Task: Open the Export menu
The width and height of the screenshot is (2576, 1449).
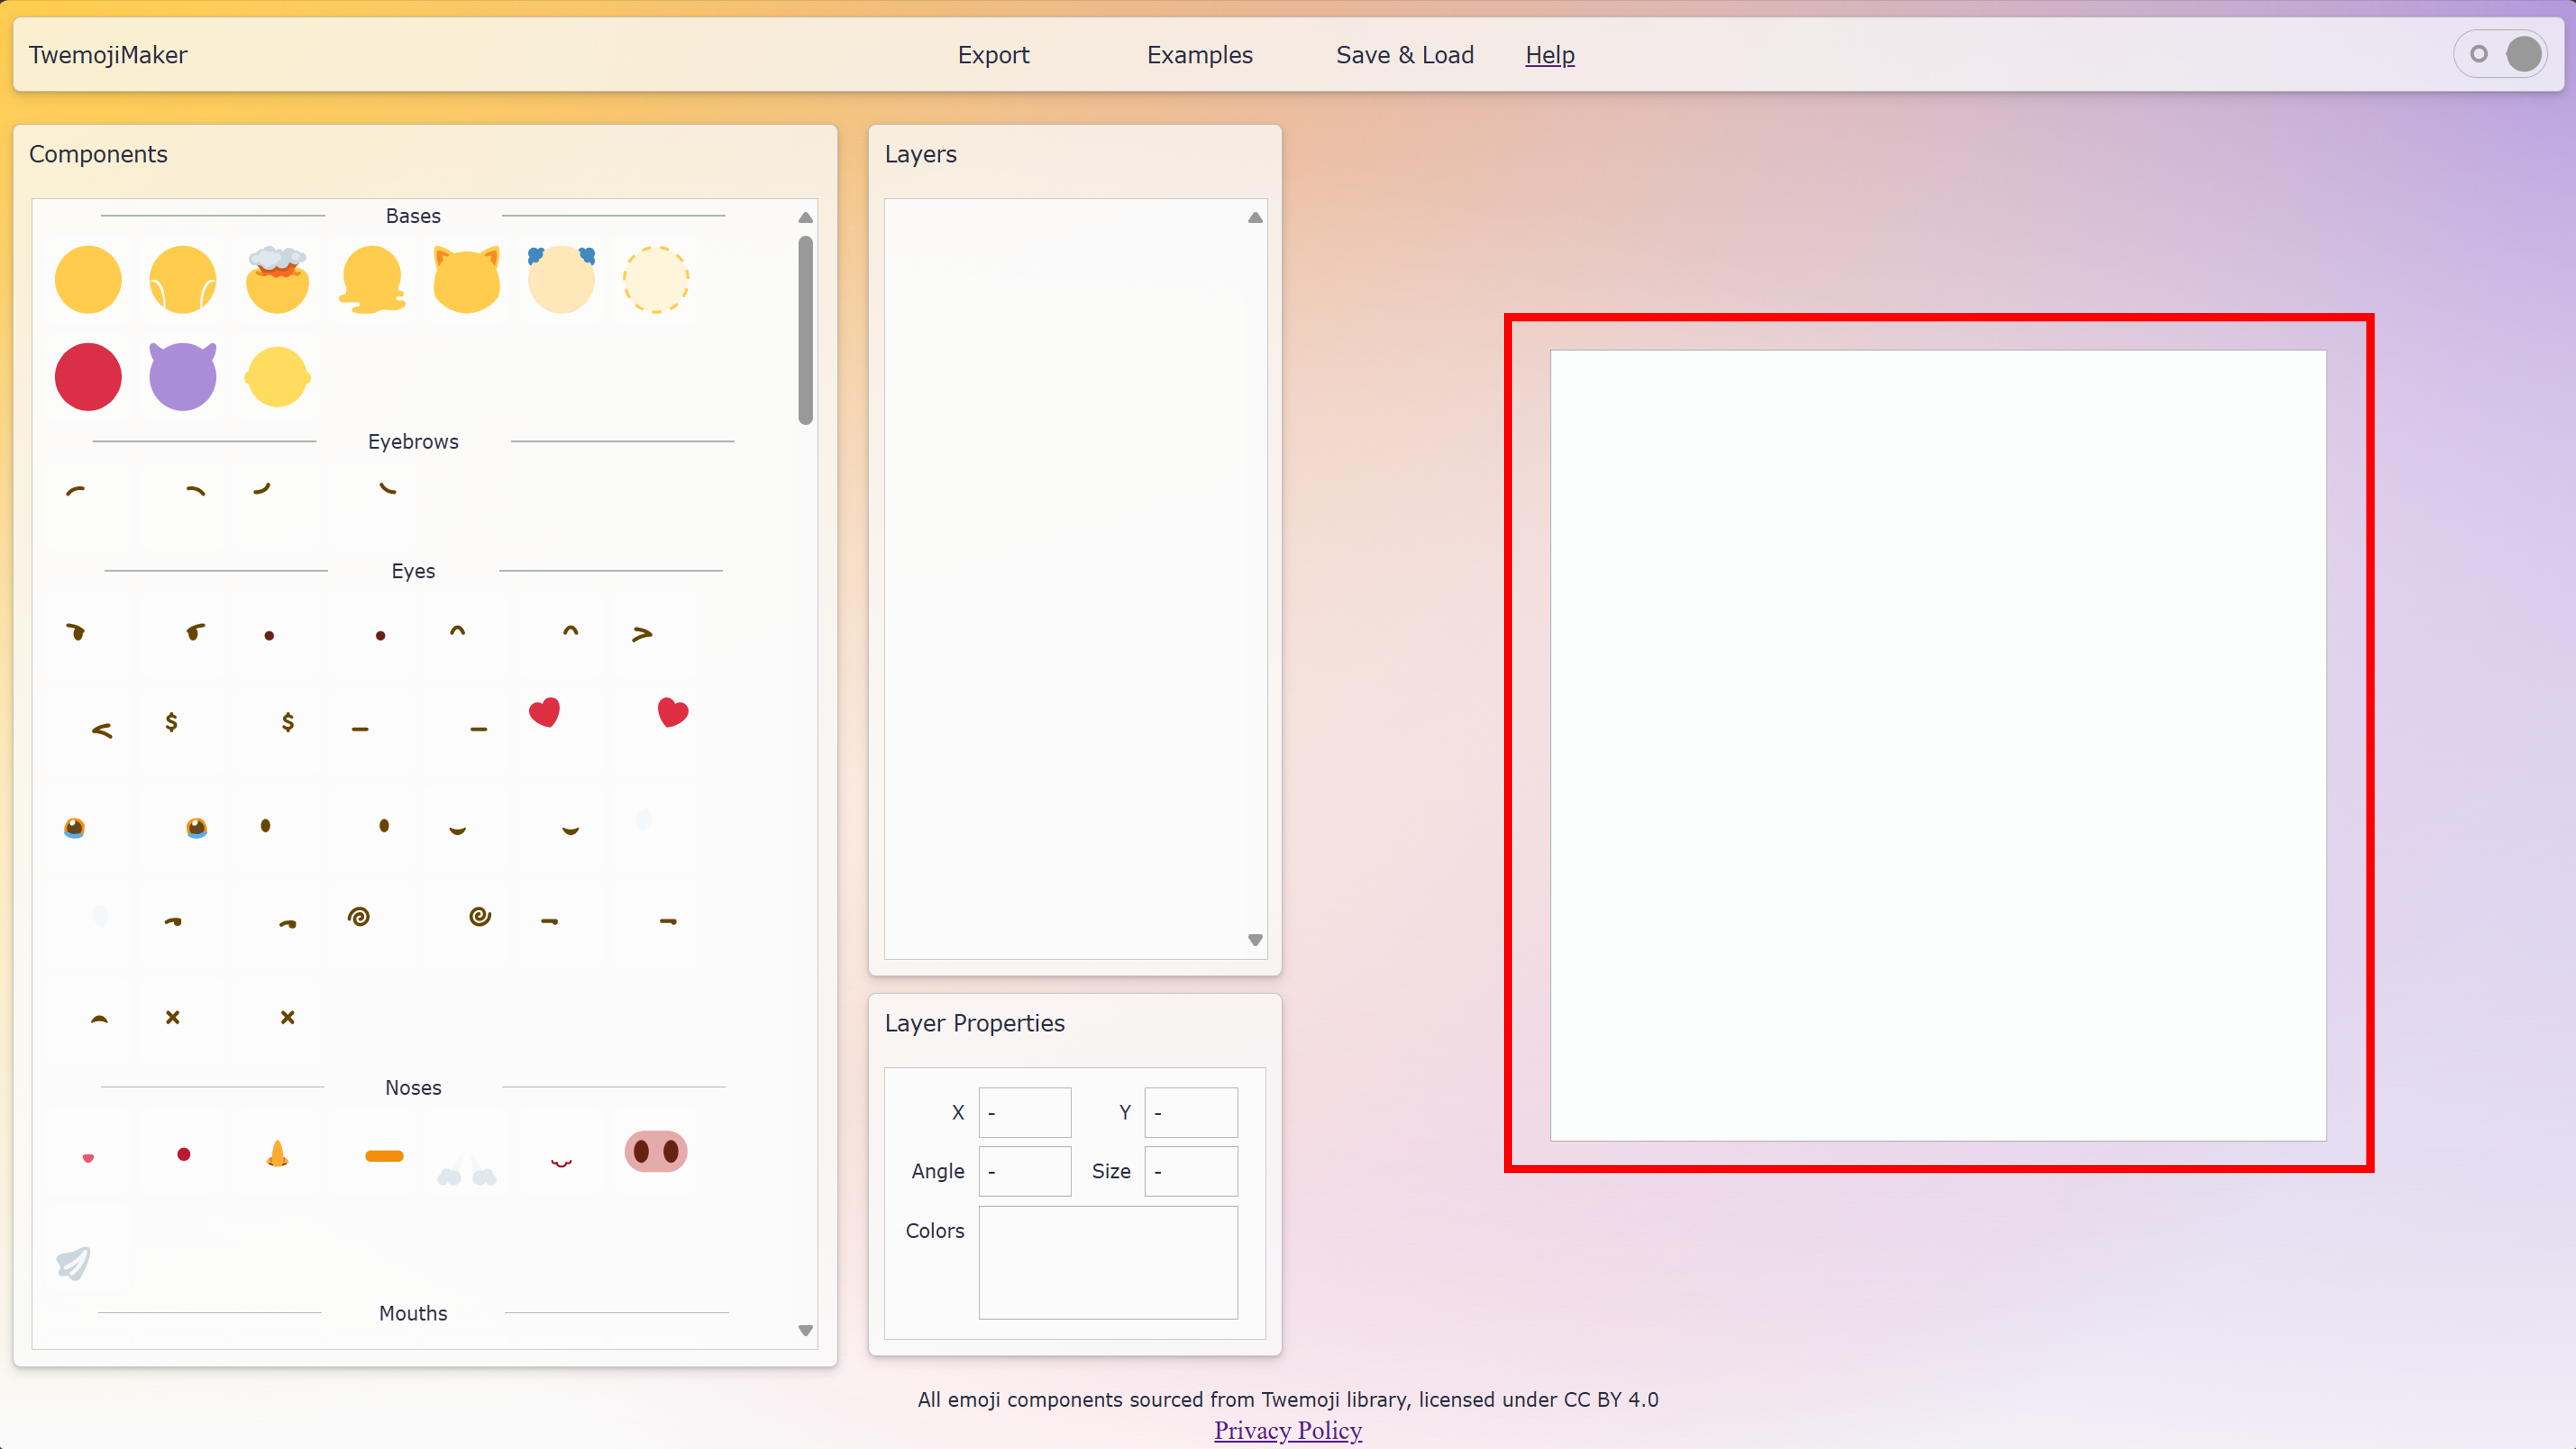Action: click(x=993, y=55)
